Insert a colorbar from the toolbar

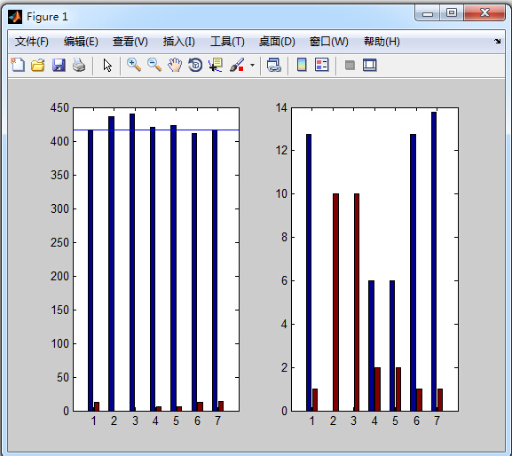pos(302,65)
